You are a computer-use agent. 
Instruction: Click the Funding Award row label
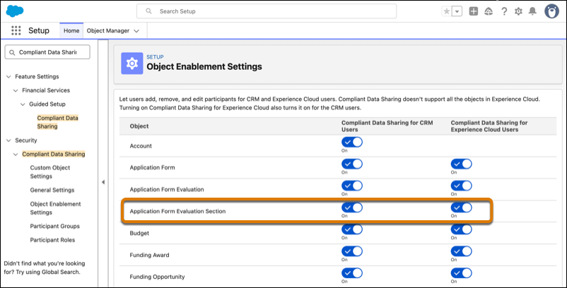(149, 255)
